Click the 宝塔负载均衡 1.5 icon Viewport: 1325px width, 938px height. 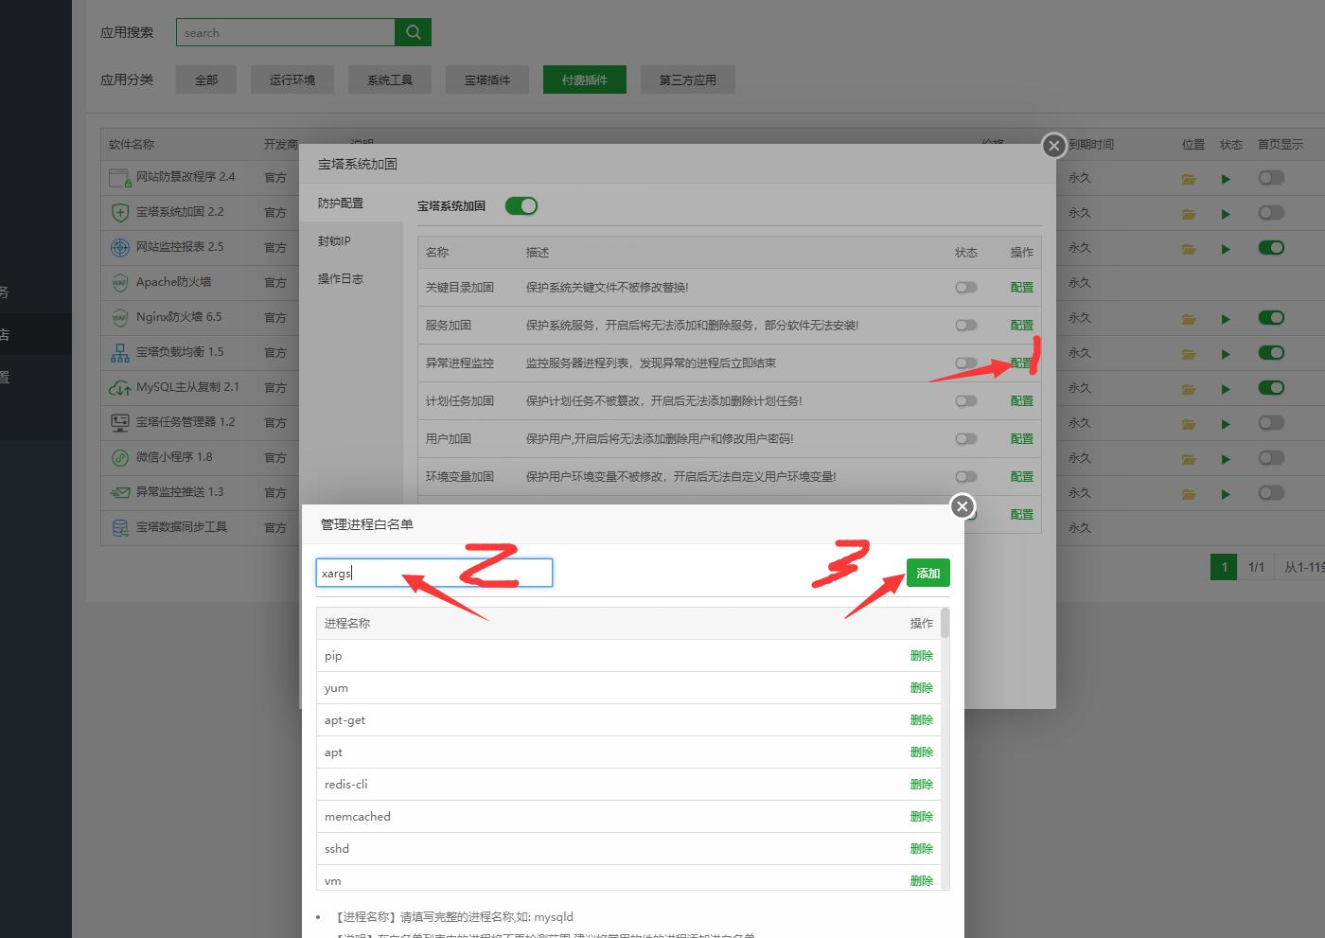(x=120, y=352)
